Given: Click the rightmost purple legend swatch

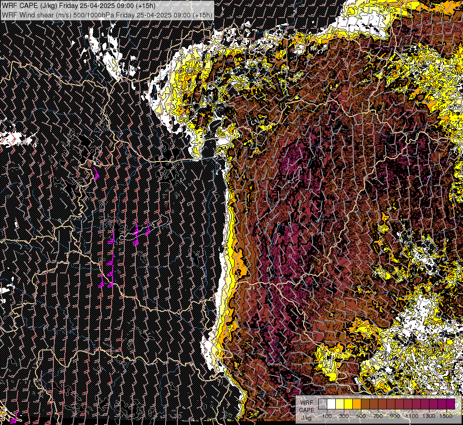Looking at the screenshot, I should point(450,404).
